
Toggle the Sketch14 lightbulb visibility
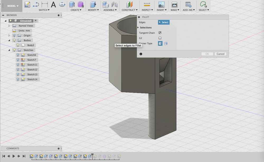18,79
